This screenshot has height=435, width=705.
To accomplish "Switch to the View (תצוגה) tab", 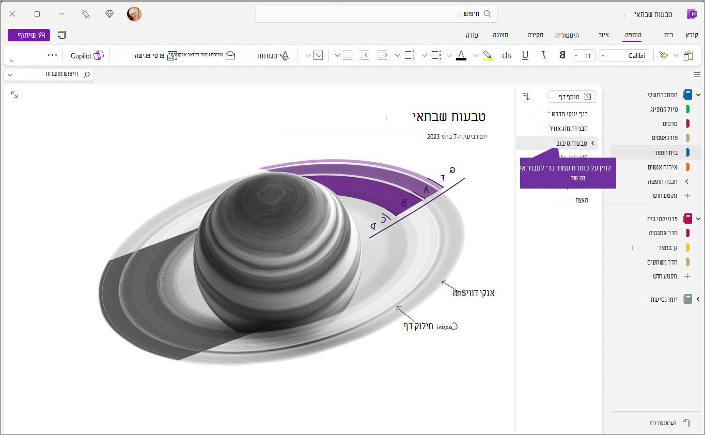I will coord(500,35).
